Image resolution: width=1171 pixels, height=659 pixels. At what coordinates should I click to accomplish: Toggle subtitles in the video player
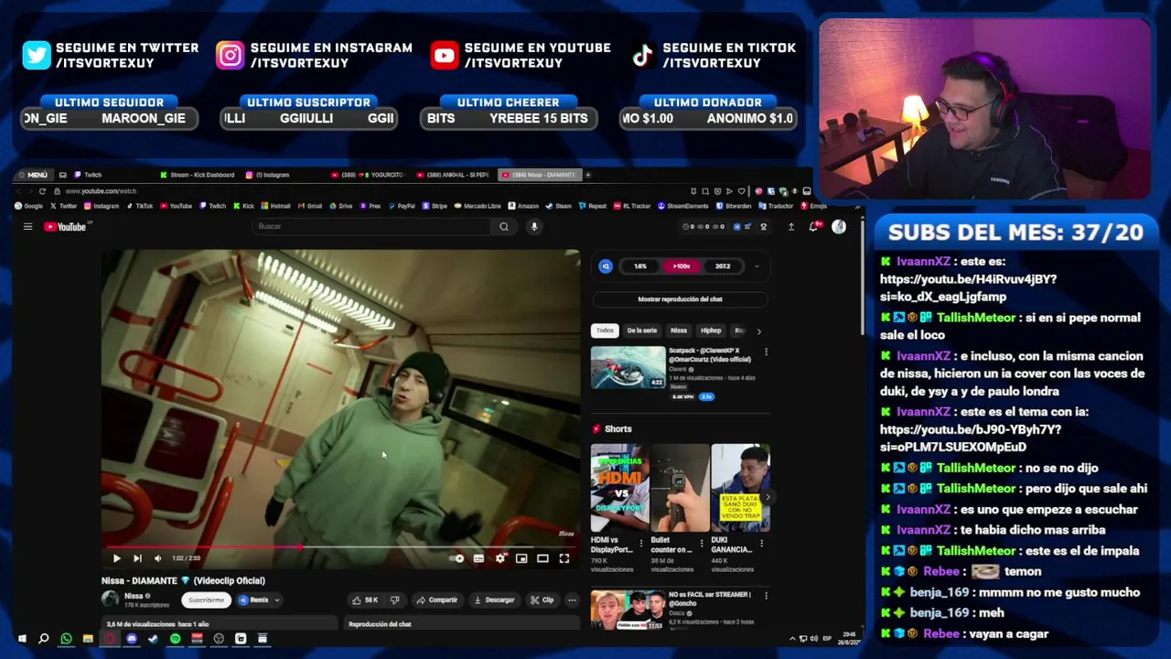[478, 558]
